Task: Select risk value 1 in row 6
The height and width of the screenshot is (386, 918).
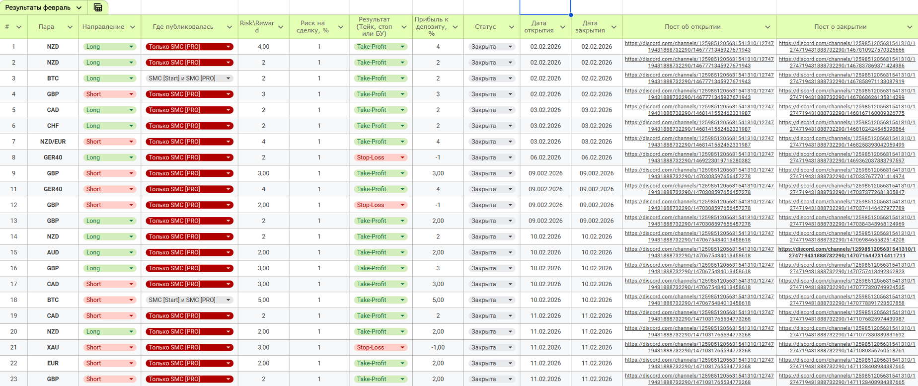Action: 319,126
